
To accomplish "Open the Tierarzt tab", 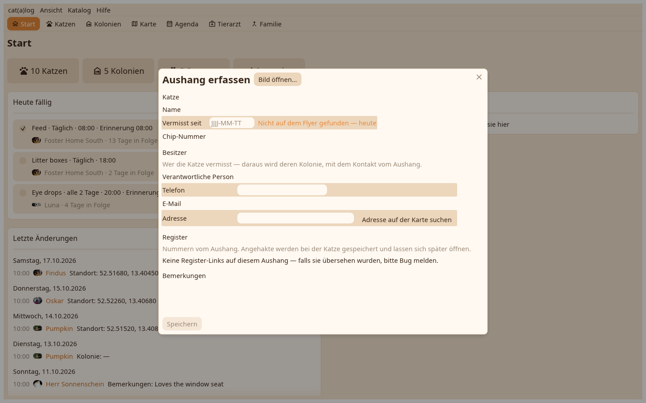I will (225, 24).
